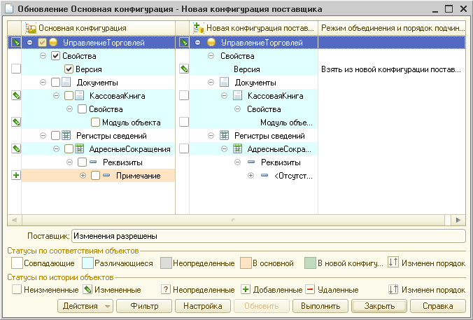Screen dimensions: 473x320
Task: Check the Реквизиты checkbox
Action: pos(82,162)
